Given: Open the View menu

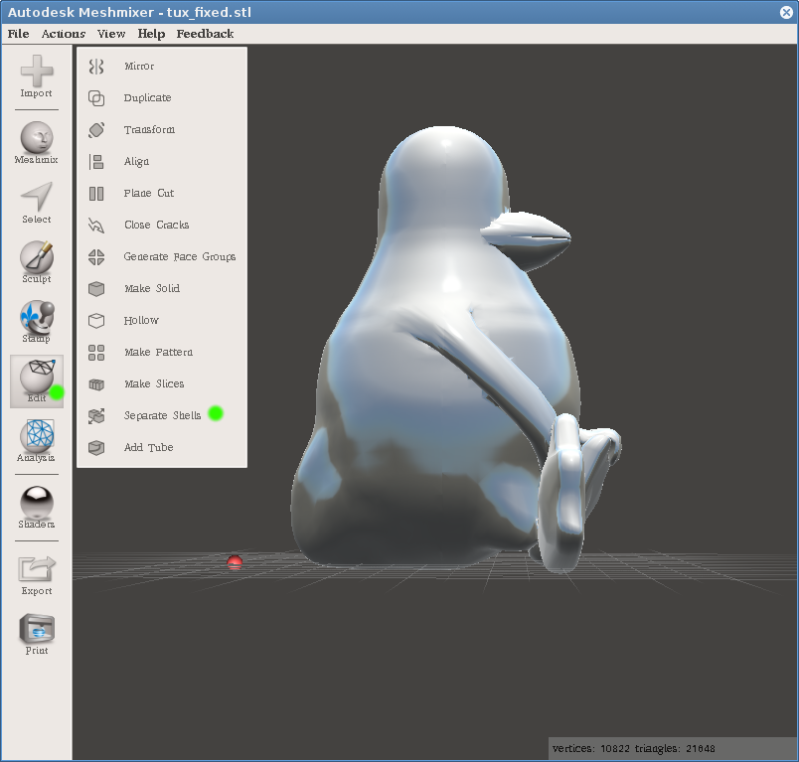Looking at the screenshot, I should tap(111, 34).
